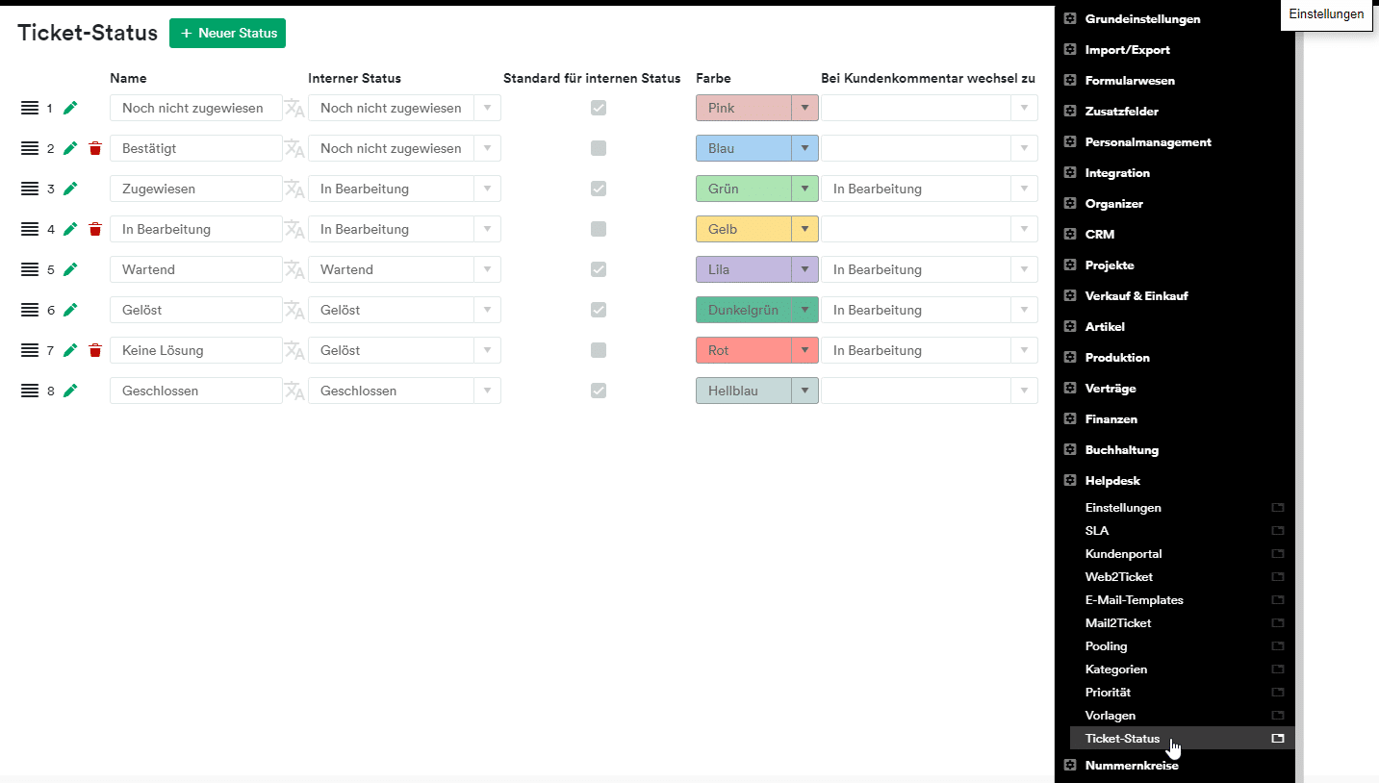
Task: Toggle standard checkbox in Zugewiesen row
Action: [x=599, y=189]
